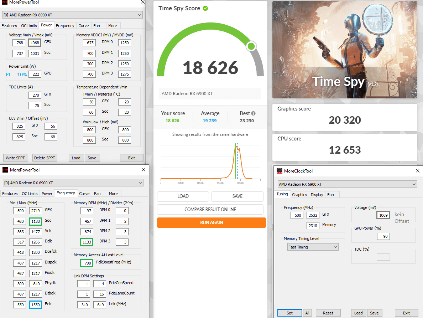Click the GFX Vmax voltage field 1068
This screenshot has width=423, height=318.
tap(35, 43)
